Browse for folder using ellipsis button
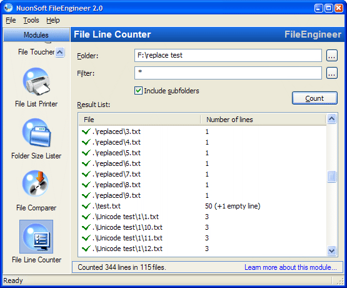The width and height of the screenshot is (347, 288). [332, 55]
